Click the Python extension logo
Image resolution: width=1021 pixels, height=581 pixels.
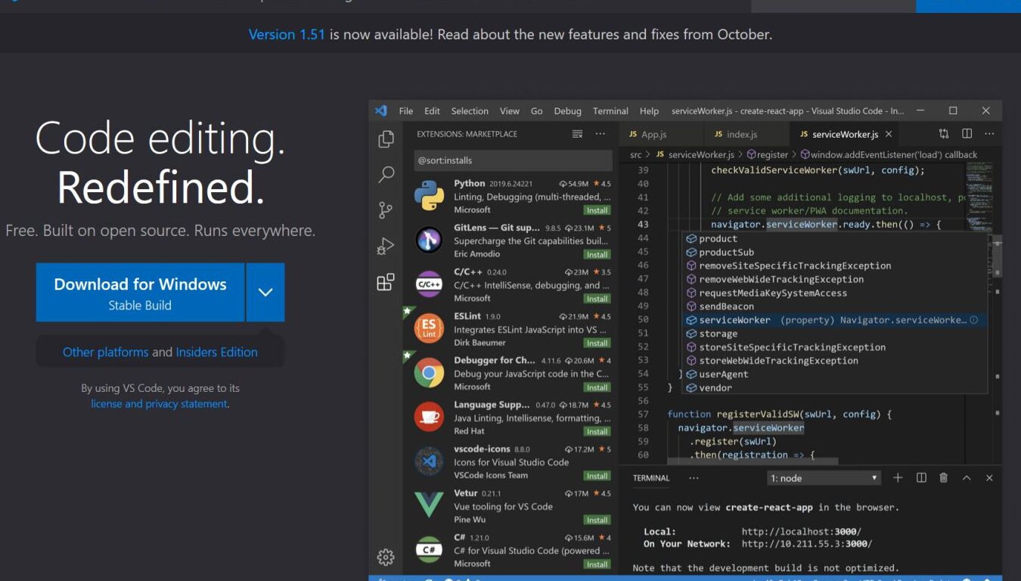click(429, 196)
